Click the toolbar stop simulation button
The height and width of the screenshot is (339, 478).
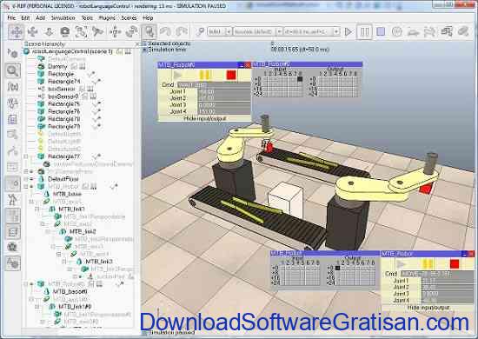tap(381, 31)
